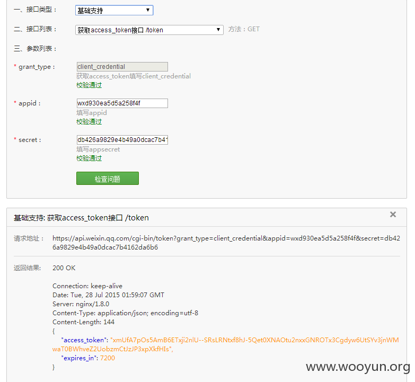The height and width of the screenshot is (382, 415).
Task: Click the 方法：GET label
Action: 244,29
